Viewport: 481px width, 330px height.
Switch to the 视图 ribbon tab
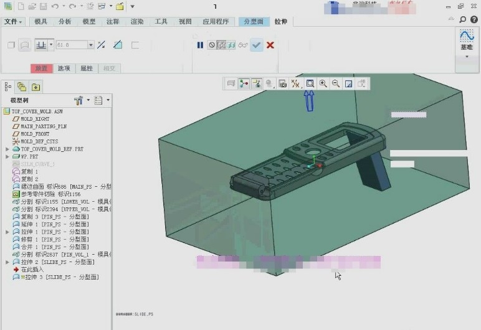click(x=185, y=21)
